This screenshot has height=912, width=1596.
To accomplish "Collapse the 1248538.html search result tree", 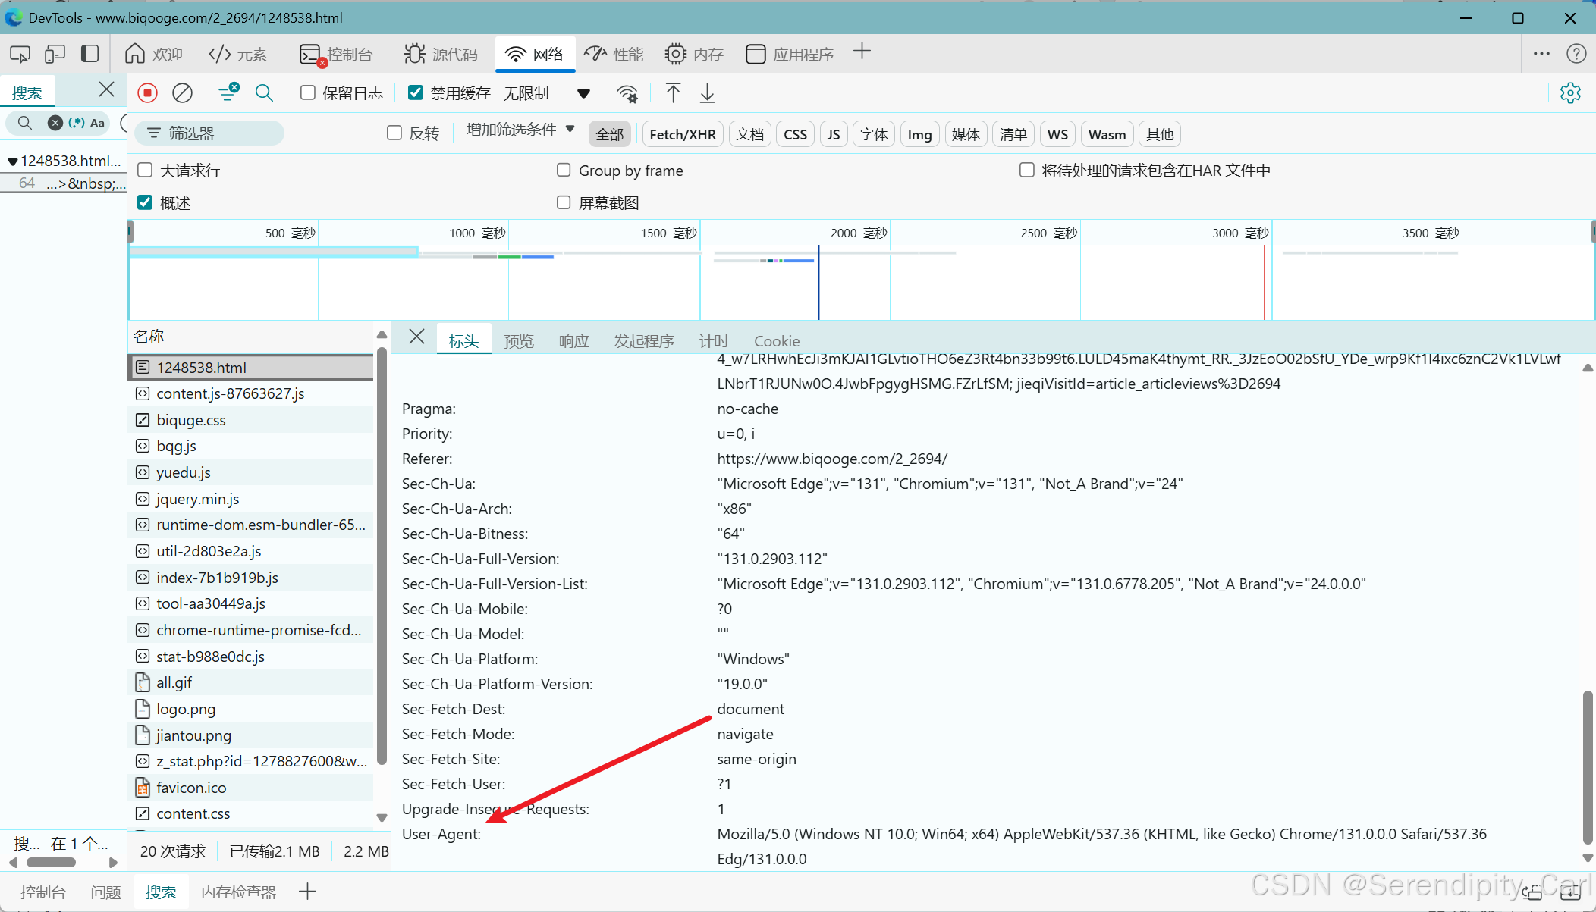I will [12, 161].
